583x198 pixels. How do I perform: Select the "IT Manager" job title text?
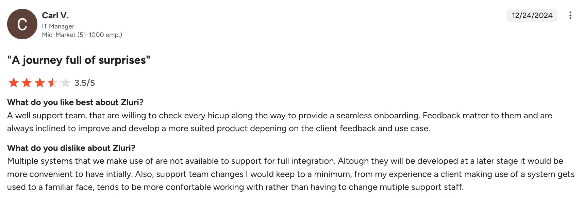pyautogui.click(x=58, y=26)
